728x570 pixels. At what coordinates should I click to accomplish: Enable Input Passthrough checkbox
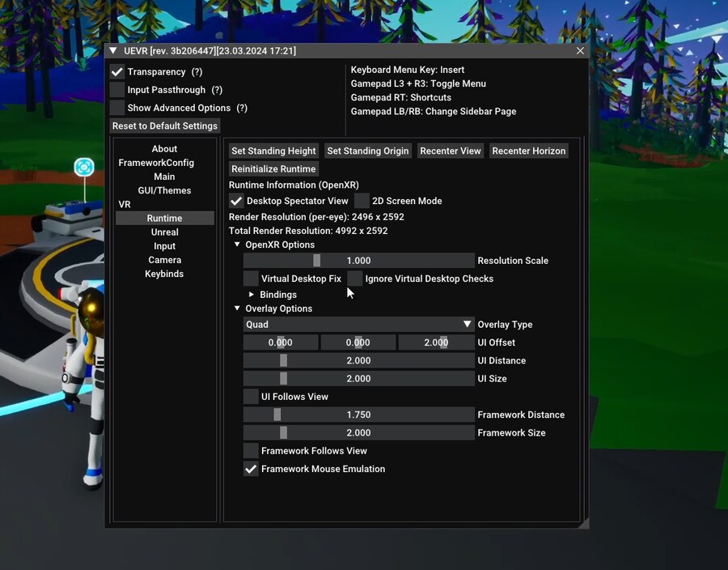click(117, 90)
